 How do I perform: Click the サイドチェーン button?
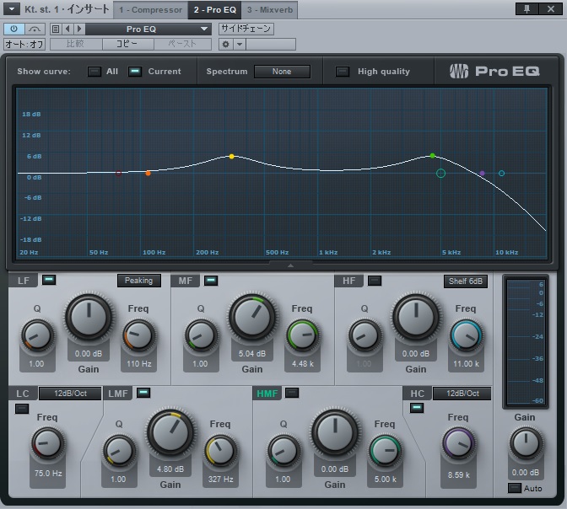pos(246,29)
